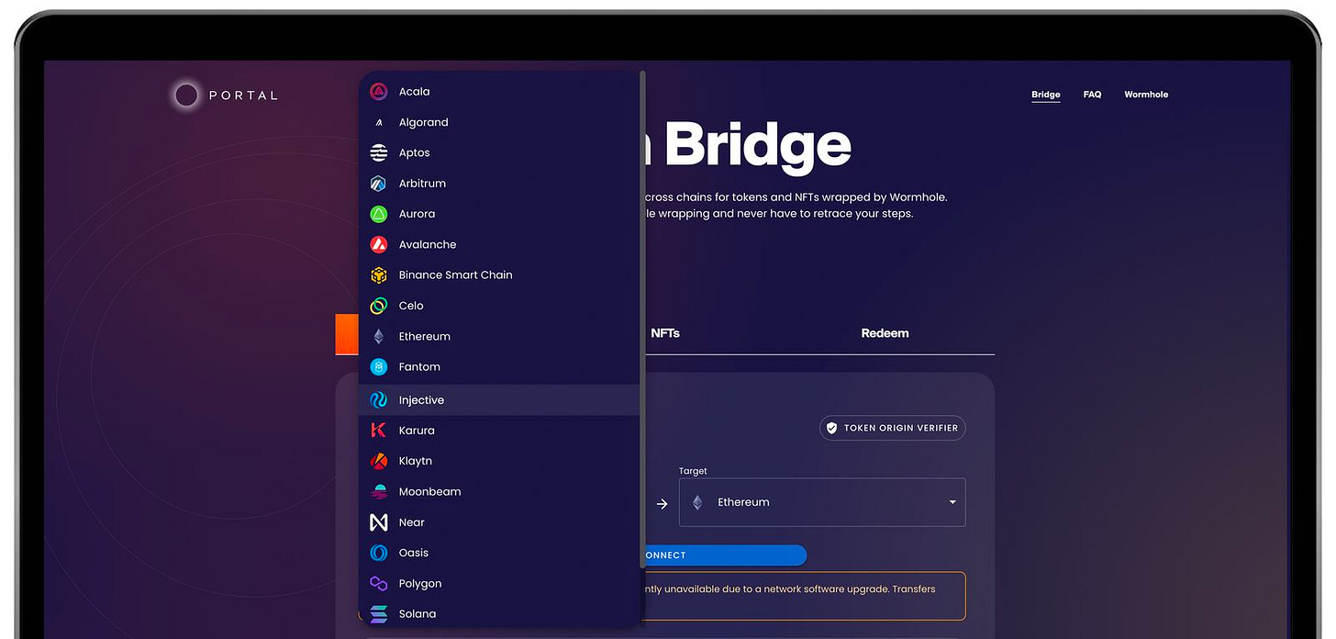Choose Fantom in the chain list
The width and height of the screenshot is (1336, 639).
tap(499, 367)
